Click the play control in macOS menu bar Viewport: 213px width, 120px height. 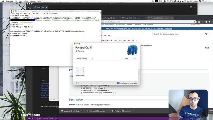pyautogui.click(x=180, y=1)
